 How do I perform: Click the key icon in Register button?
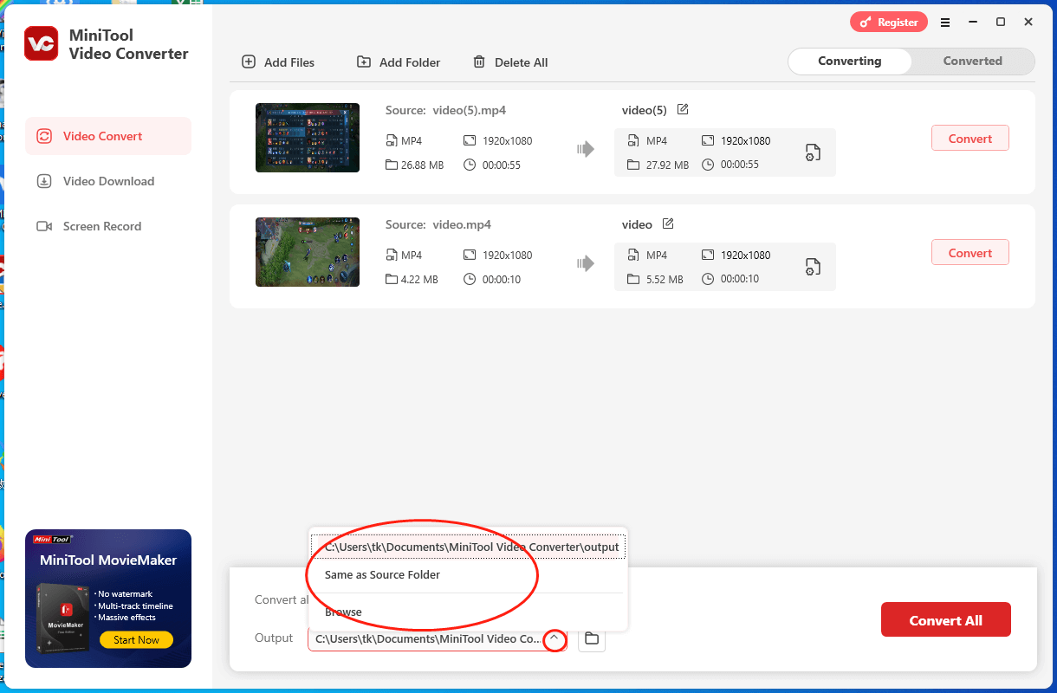pos(865,23)
